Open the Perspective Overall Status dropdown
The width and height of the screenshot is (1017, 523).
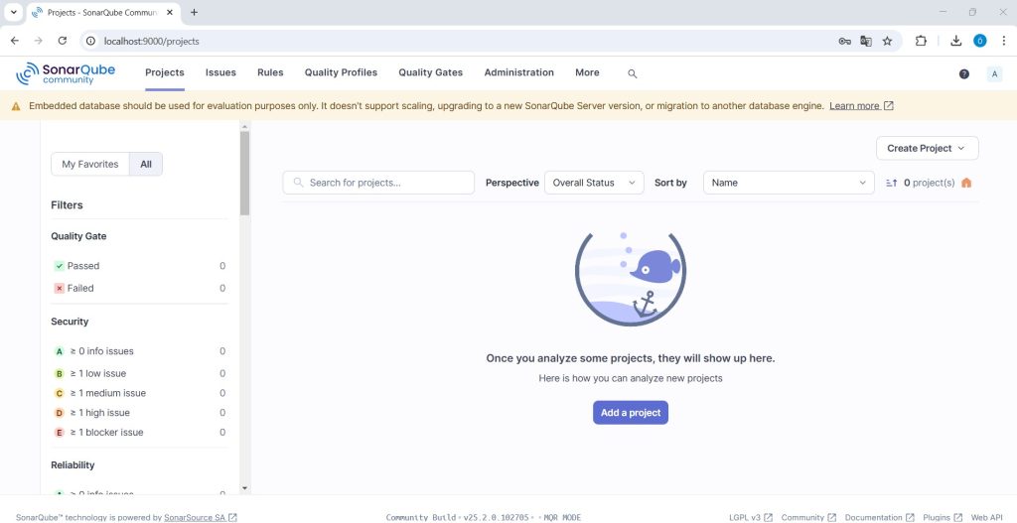(594, 183)
